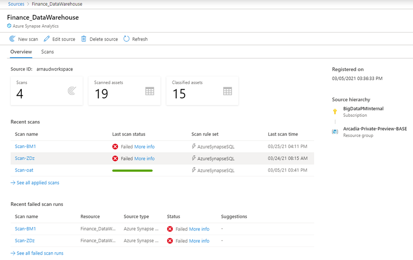Click More info for Scan-ZDz in Recent scans

[144, 158]
